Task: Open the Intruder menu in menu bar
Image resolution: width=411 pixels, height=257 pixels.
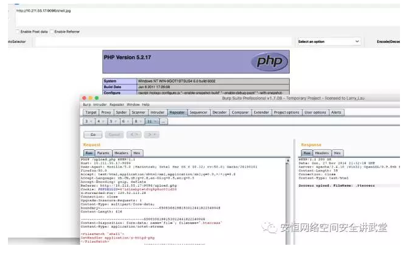Action: [x=100, y=105]
